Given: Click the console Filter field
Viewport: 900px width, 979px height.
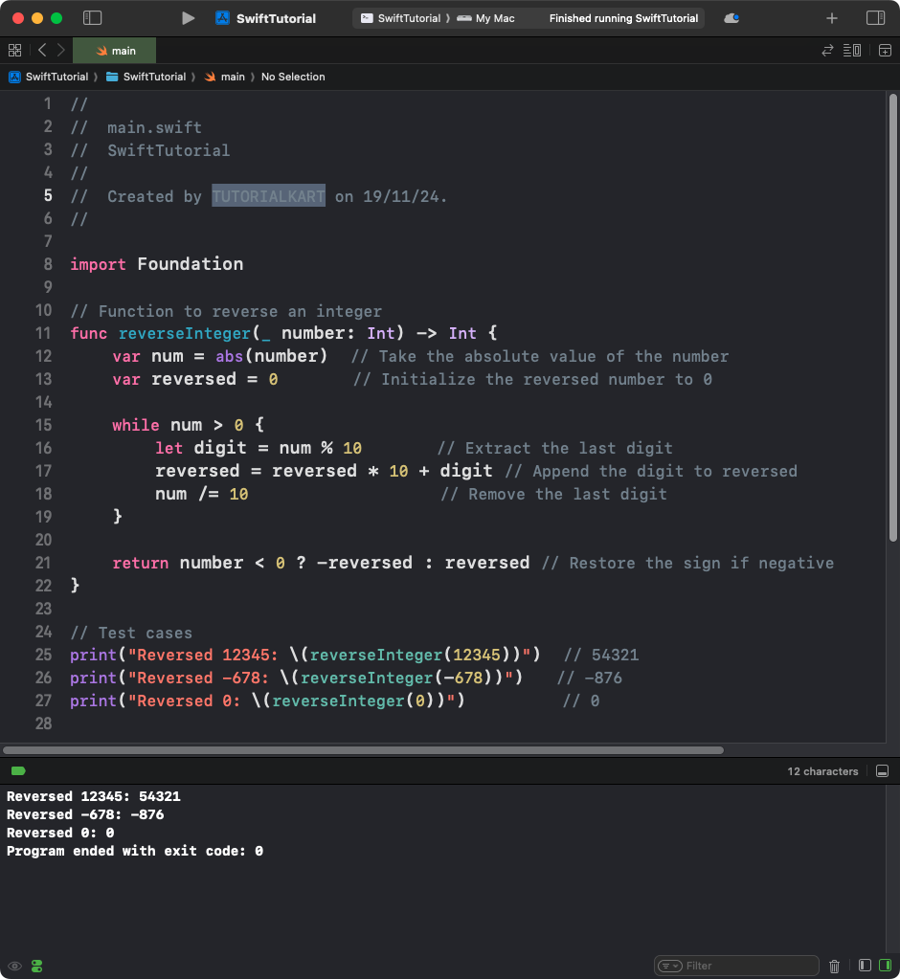Looking at the screenshot, I should click(x=736, y=966).
